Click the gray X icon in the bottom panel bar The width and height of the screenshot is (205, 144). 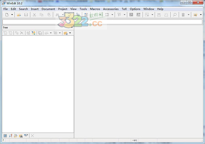click(x=32, y=136)
